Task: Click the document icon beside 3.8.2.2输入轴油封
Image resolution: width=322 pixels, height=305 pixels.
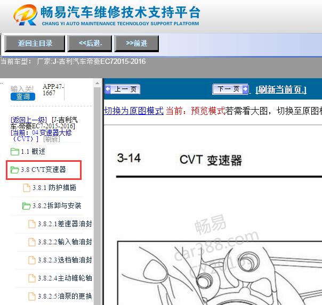Action: (32, 242)
